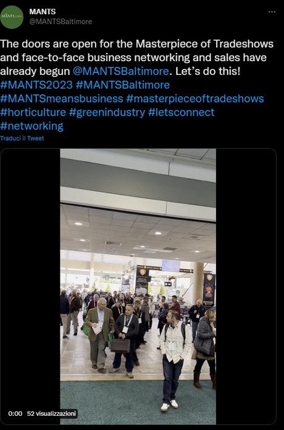Click Traduci il Tweet to translate

click(x=22, y=138)
